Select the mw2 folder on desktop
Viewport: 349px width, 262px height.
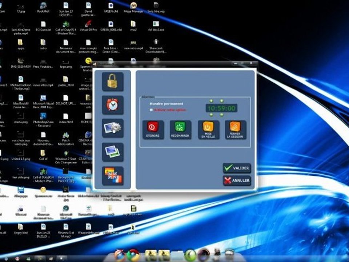[133, 26]
